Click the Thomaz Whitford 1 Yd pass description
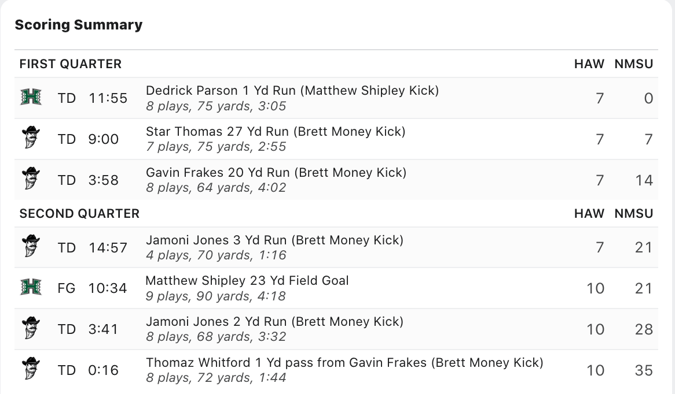Image resolution: width=675 pixels, height=394 pixels. (x=344, y=363)
